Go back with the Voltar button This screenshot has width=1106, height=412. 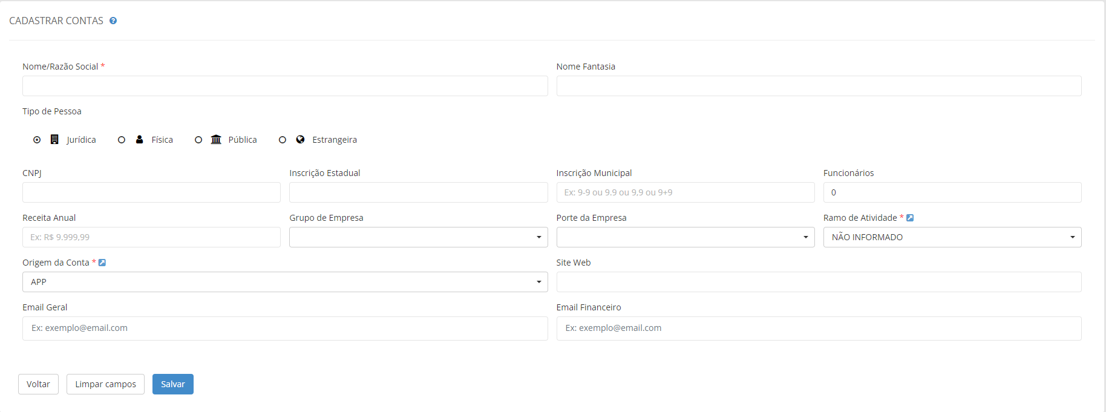(38, 384)
